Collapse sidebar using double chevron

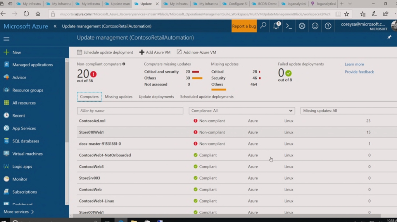[55, 26]
